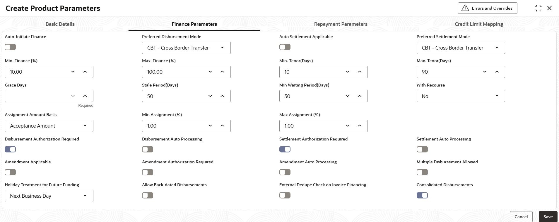Open Holiday Treatment for Future Funding dropdown
559x222 pixels.
tap(49, 196)
